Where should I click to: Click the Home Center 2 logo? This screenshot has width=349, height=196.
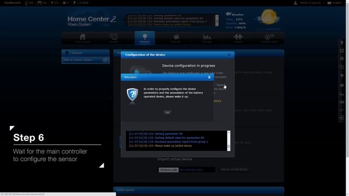pos(92,21)
